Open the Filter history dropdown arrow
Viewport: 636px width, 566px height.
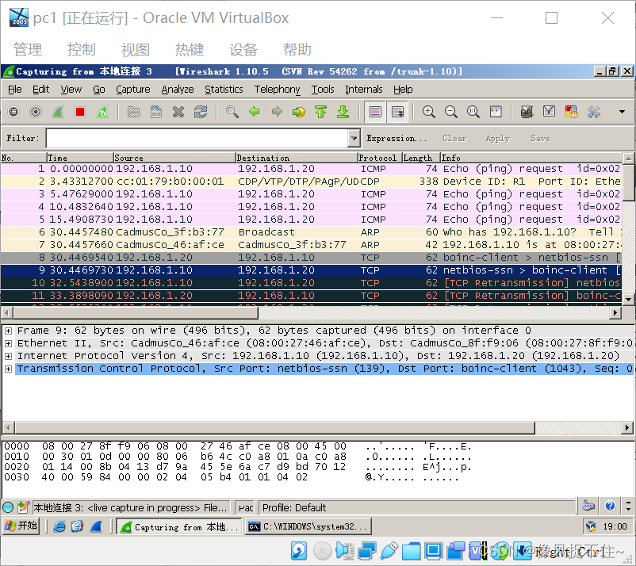[x=354, y=138]
